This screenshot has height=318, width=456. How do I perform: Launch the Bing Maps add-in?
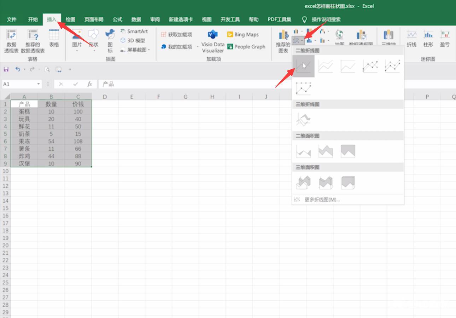[x=243, y=35]
